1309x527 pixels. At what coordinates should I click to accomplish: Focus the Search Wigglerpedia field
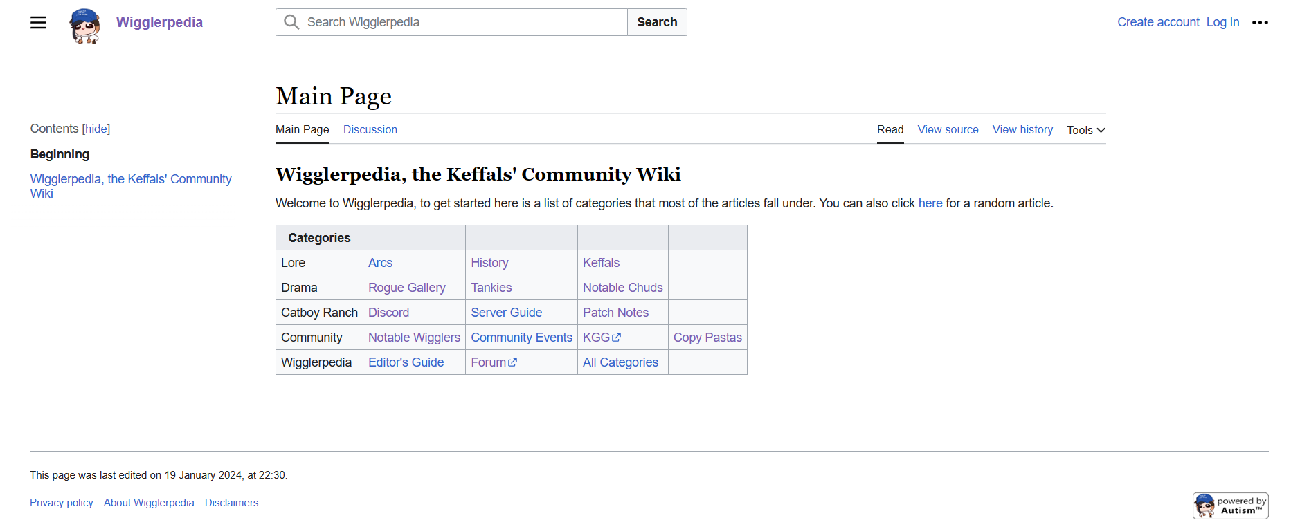point(451,22)
